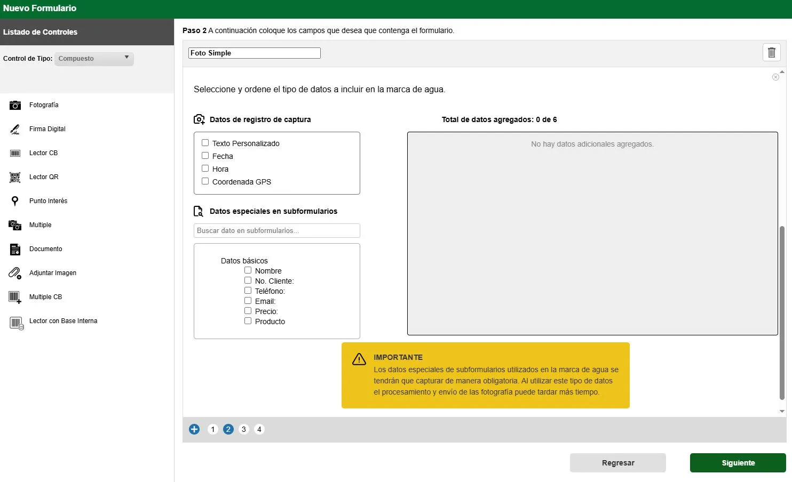Viewport: 792px width, 482px height.
Task: Click the Punto Interés label
Action: click(49, 201)
